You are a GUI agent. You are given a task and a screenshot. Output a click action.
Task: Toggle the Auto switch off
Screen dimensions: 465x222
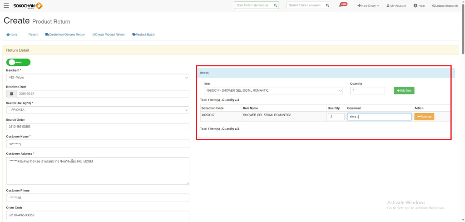pos(18,62)
